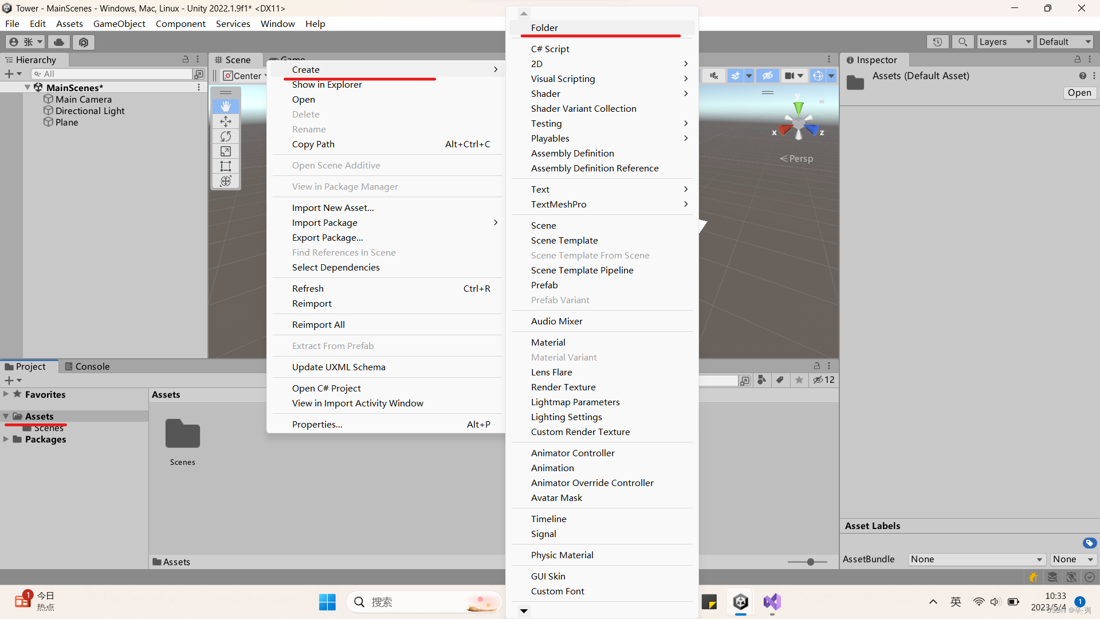The image size is (1100, 619).
Task: Open the AssetBundle None dropdown
Action: point(976,559)
